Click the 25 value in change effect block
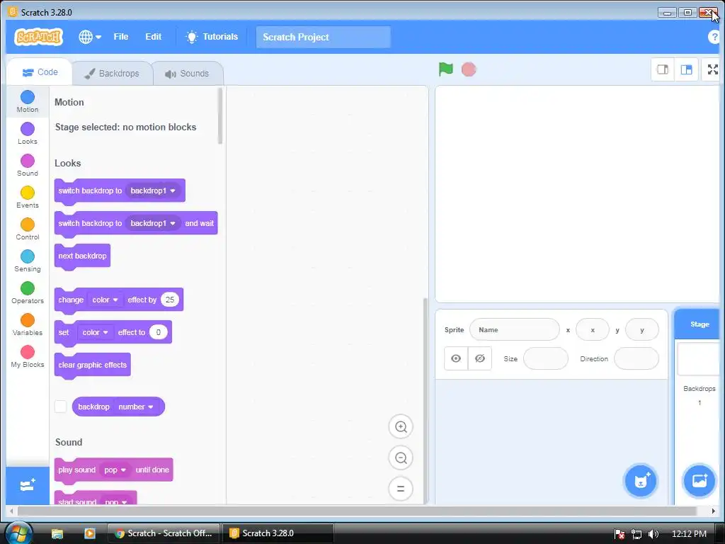The image size is (725, 544). click(x=170, y=300)
